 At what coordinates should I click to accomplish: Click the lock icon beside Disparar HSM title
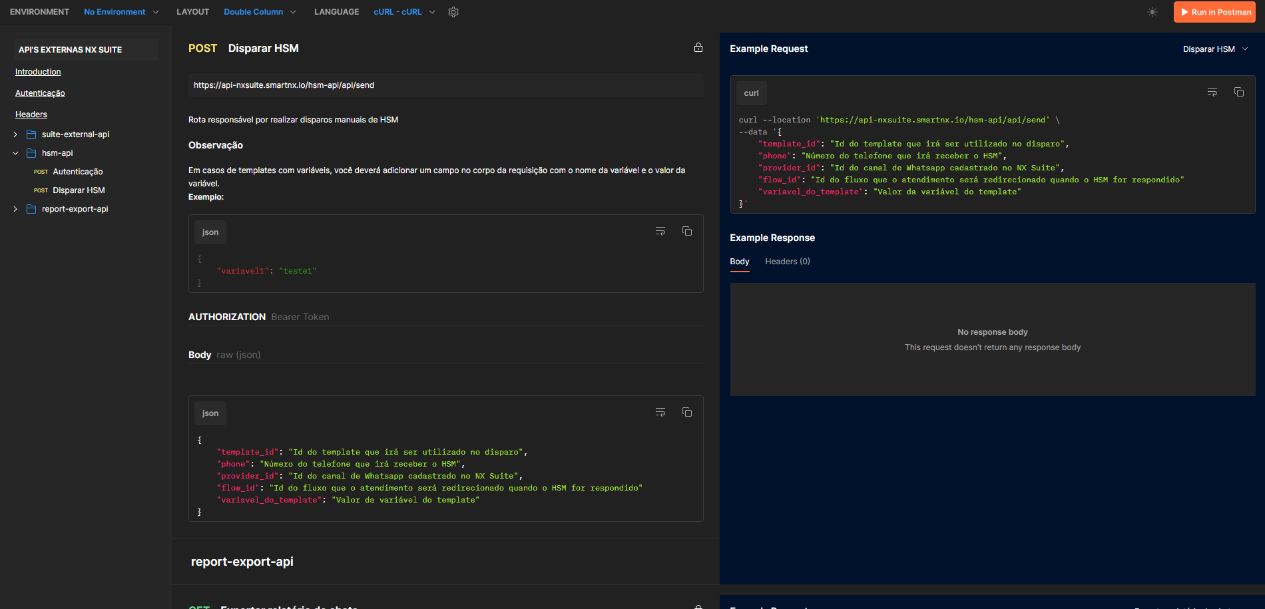(698, 48)
